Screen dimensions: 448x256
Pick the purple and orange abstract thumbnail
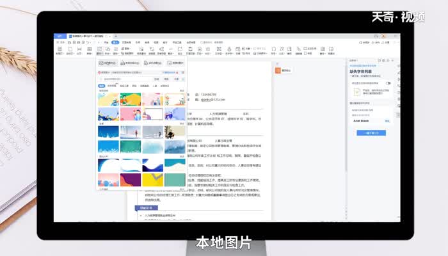pyautogui.click(x=131, y=180)
